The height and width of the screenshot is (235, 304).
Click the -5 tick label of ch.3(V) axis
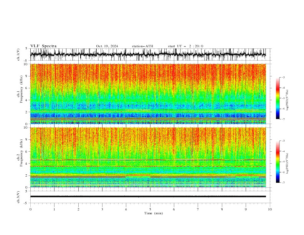26,203
